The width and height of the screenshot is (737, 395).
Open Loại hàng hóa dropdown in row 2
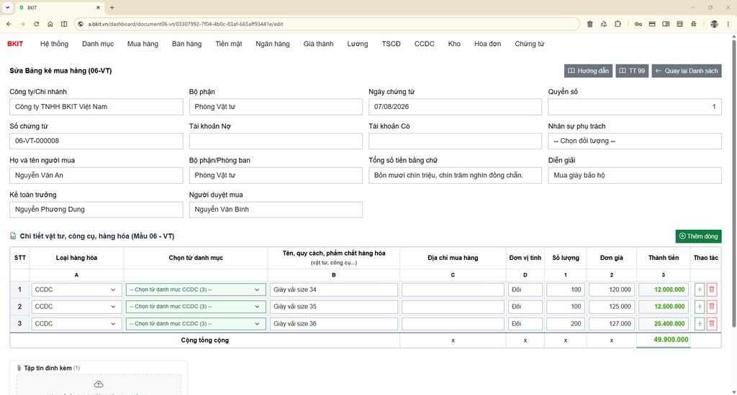tap(76, 307)
